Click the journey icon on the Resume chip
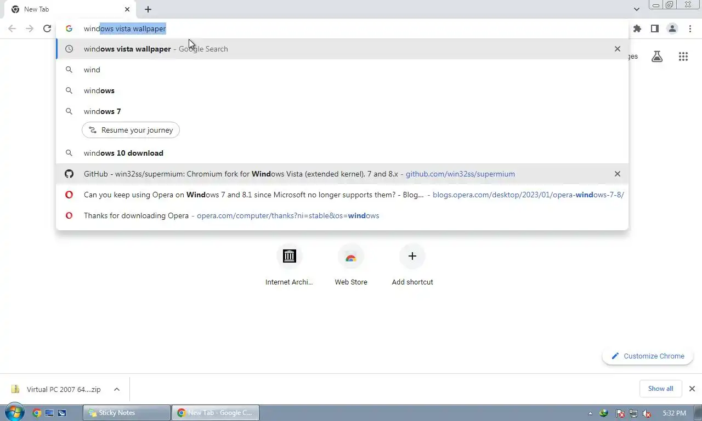Image resolution: width=702 pixels, height=421 pixels. click(93, 130)
